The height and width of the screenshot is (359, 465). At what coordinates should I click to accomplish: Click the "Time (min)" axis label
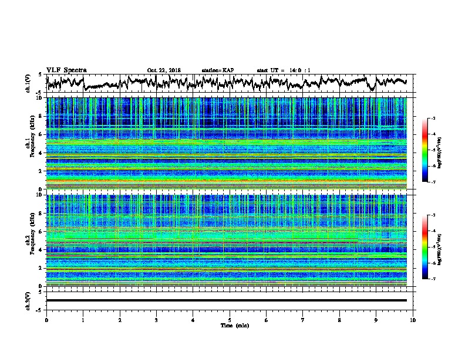tap(235, 326)
